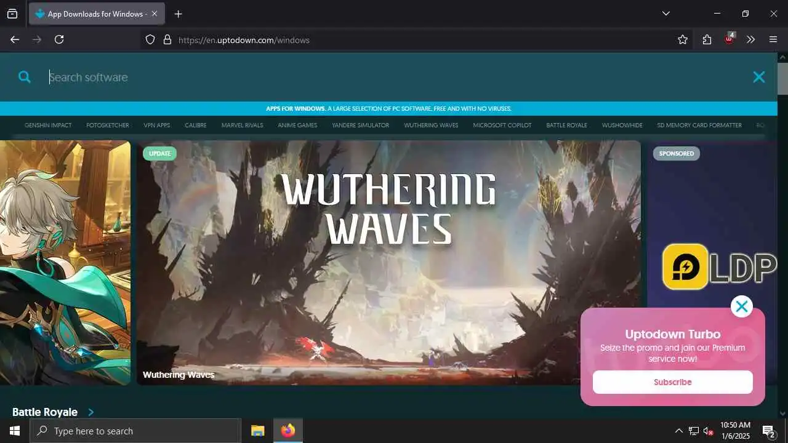This screenshot has width=788, height=443.
Task: Click the site padlock security icon
Action: pyautogui.click(x=167, y=39)
